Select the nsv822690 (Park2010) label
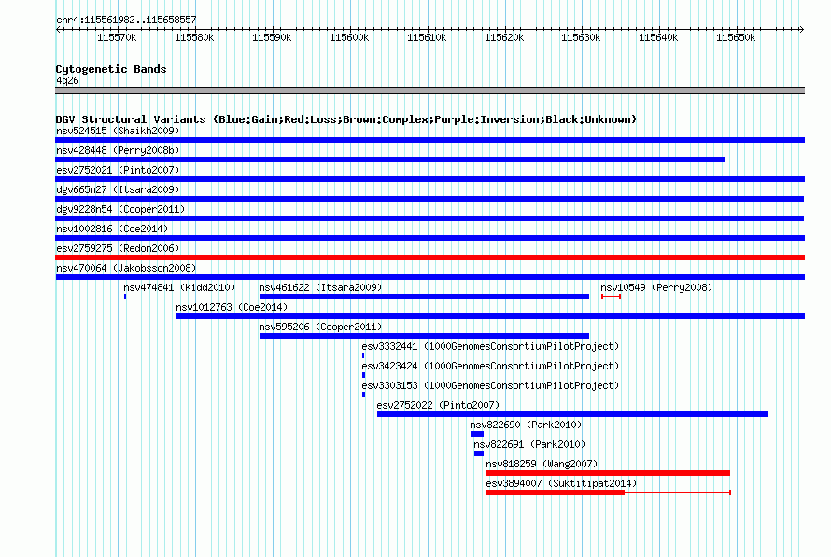The image size is (831, 557). point(526,425)
